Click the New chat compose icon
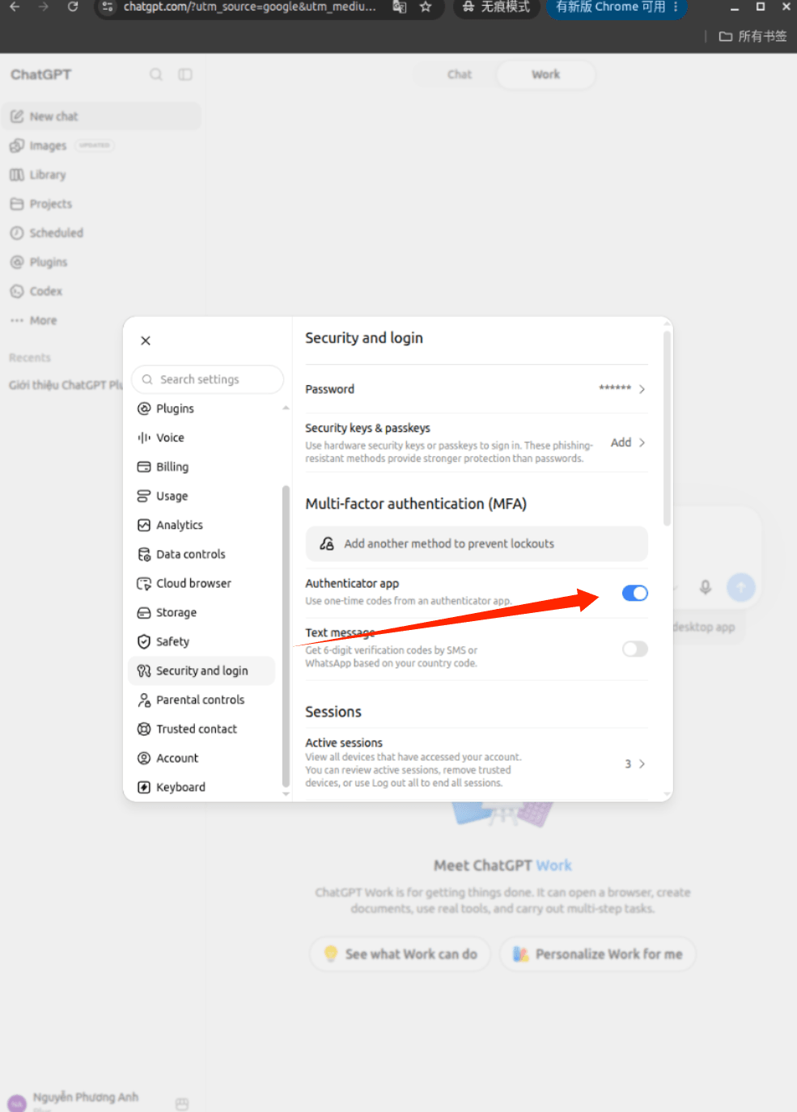Viewport: 797px width, 1112px height. (x=17, y=116)
